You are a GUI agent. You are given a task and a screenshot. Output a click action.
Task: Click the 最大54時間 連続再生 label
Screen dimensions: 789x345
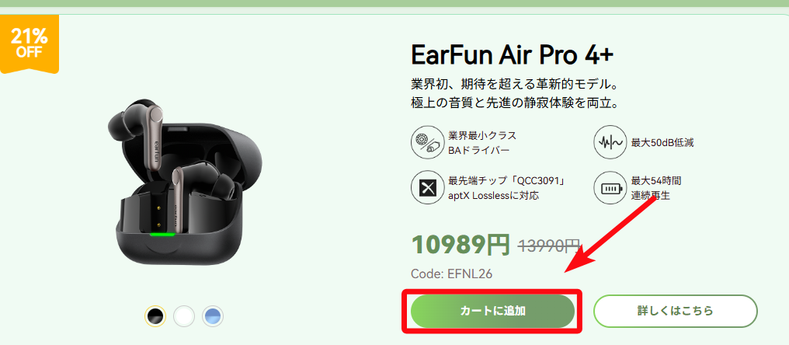pyautogui.click(x=656, y=188)
